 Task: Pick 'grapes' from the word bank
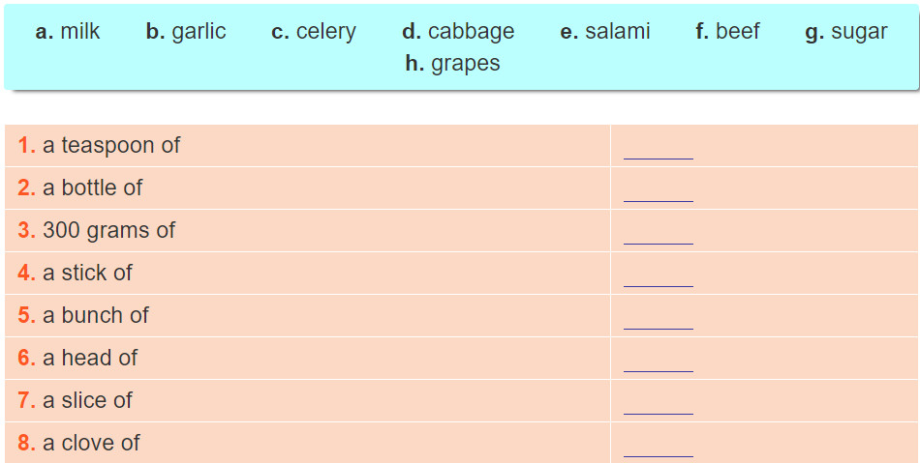465,64
